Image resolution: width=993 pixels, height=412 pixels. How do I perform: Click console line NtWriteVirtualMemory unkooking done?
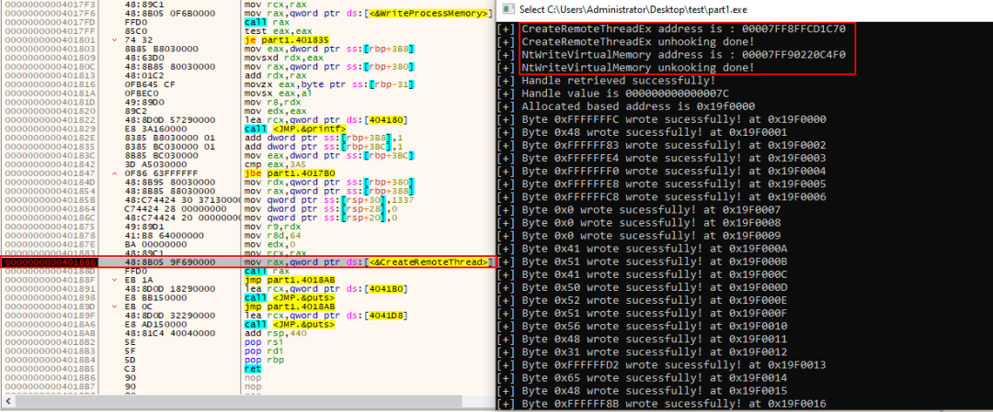(x=626, y=68)
